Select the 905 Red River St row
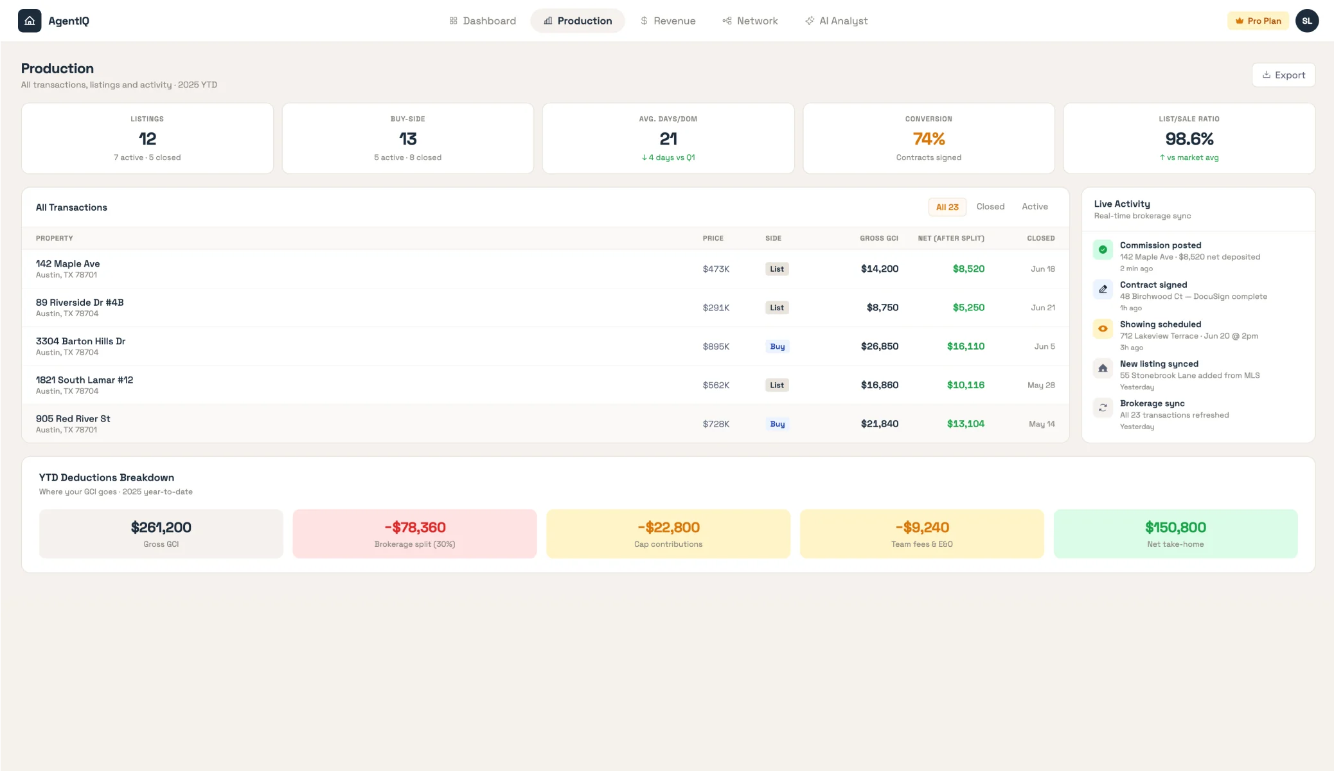Image resolution: width=1334 pixels, height=771 pixels. click(x=546, y=423)
